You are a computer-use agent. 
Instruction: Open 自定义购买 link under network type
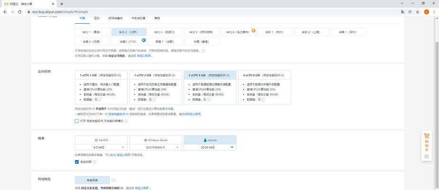(142, 188)
